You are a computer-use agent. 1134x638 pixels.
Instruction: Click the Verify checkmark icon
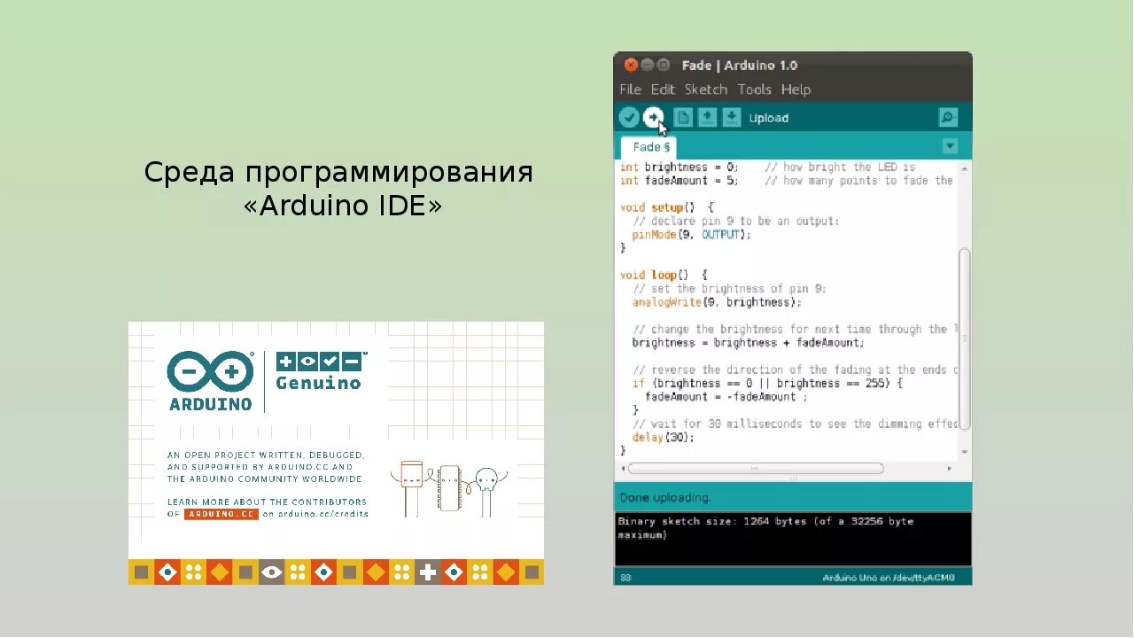(x=629, y=117)
